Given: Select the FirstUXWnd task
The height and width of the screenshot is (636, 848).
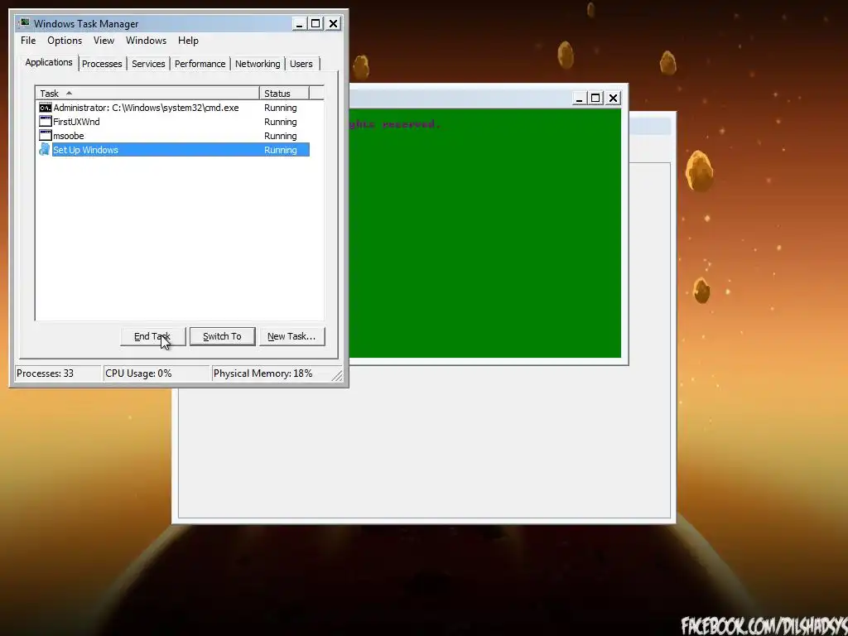Looking at the screenshot, I should click(174, 122).
